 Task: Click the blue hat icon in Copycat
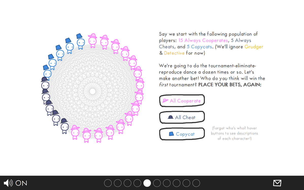tap(172, 134)
